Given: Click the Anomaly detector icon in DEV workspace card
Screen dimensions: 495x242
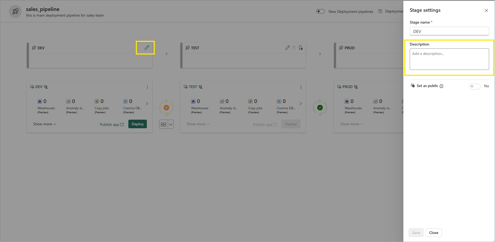Looking at the screenshot, I should point(68,101).
